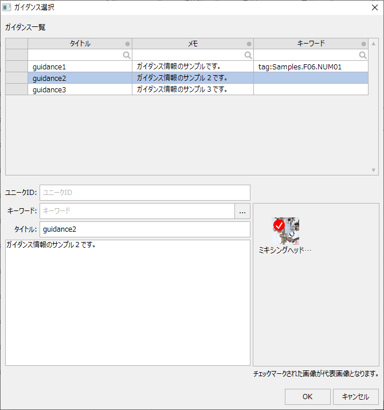
Task: Select the guidance2 row
Action: [x=187, y=78]
